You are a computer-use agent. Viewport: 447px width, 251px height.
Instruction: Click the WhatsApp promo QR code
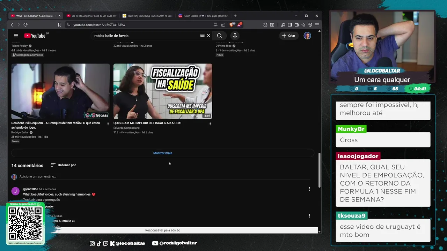tap(25, 223)
